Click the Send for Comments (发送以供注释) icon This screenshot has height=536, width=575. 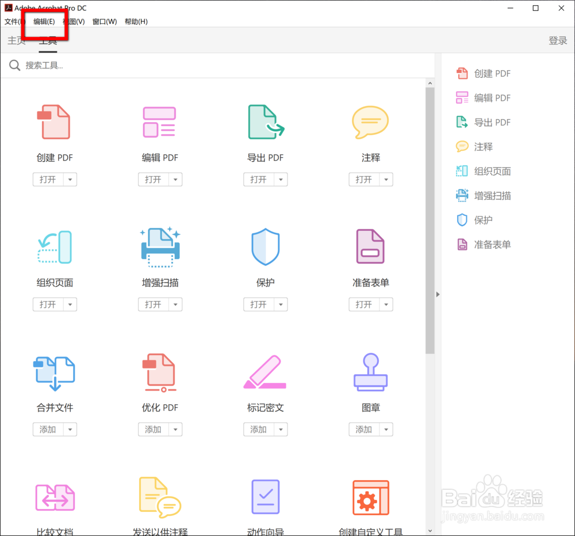click(x=160, y=497)
